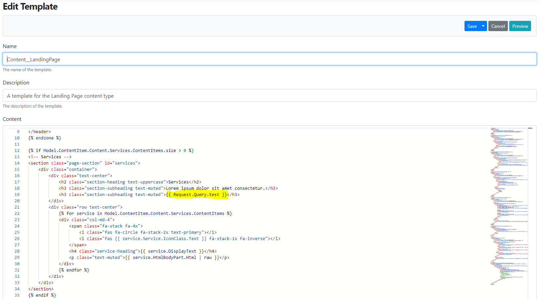The width and height of the screenshot is (540, 299).
Task: Click the '</header>' closing tag line
Action: click(39, 132)
